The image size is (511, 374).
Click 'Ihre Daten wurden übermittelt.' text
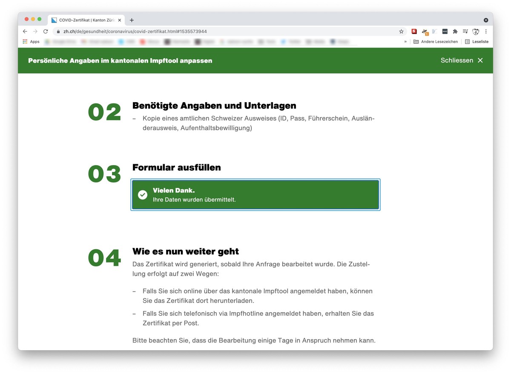click(194, 200)
